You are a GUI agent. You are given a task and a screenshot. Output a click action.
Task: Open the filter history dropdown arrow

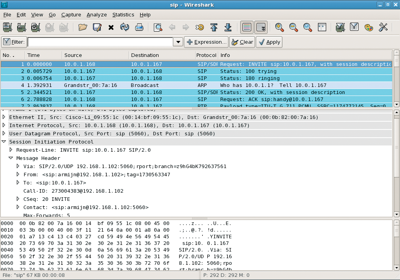(178, 42)
